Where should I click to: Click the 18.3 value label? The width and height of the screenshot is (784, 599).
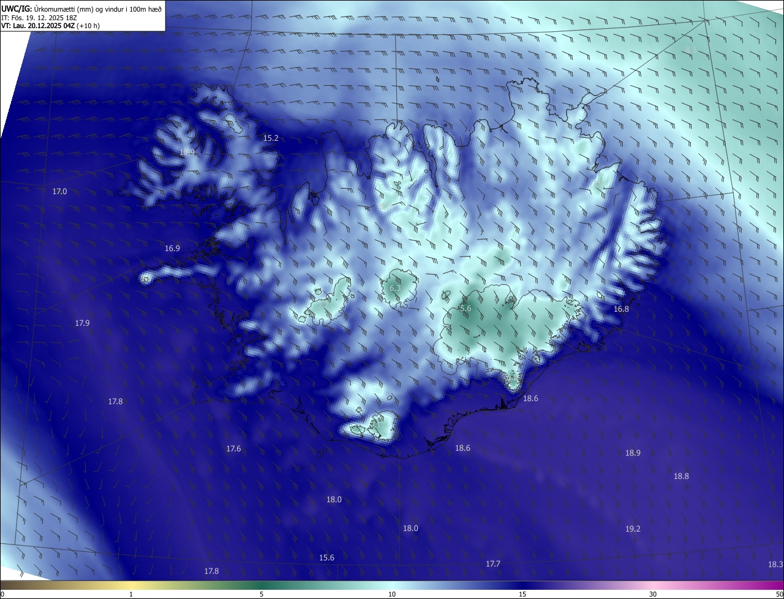tap(775, 565)
